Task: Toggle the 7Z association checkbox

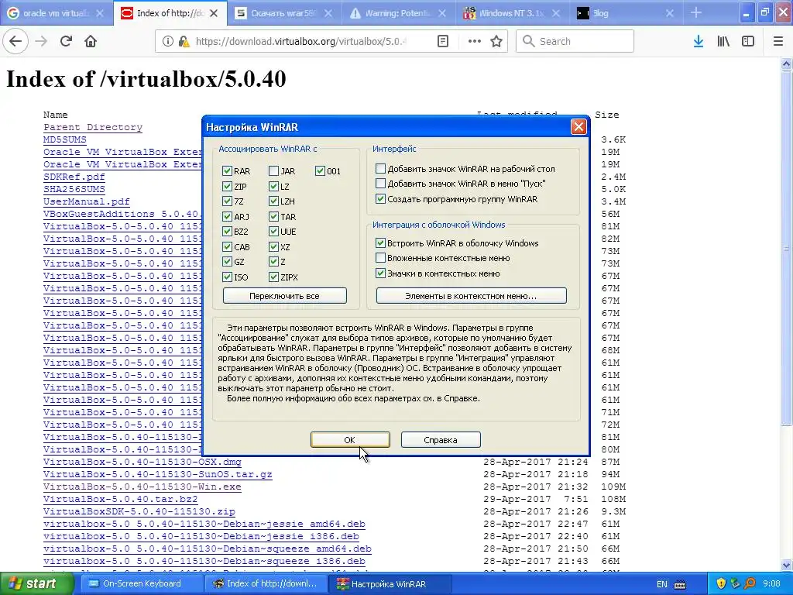Action: [227, 201]
